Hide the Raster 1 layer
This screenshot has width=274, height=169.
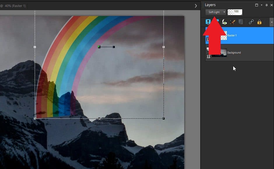coord(208,39)
